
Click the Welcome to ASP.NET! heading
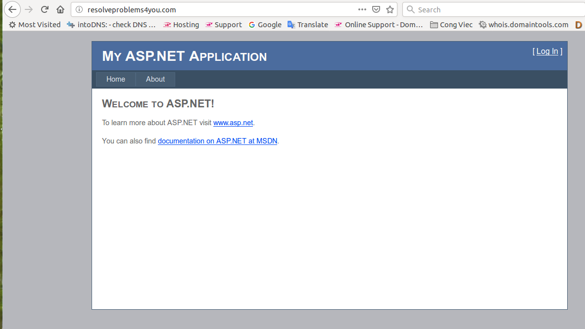pos(158,104)
